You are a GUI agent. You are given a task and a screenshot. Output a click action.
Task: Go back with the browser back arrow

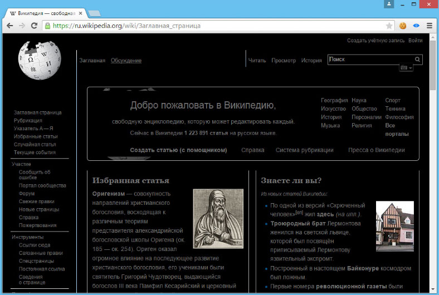click(9, 26)
